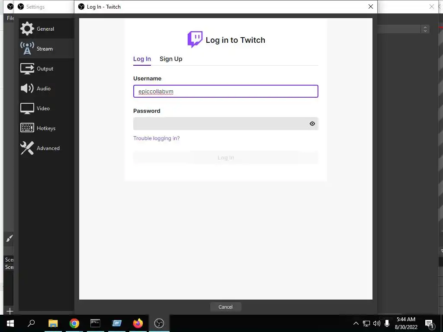Switch to the Sign Up tab
The width and height of the screenshot is (443, 332).
point(171,59)
